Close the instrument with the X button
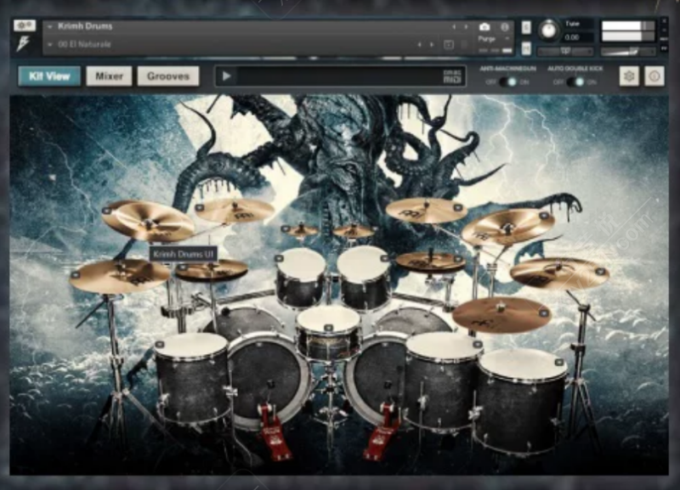680x490 pixels. coord(664,20)
